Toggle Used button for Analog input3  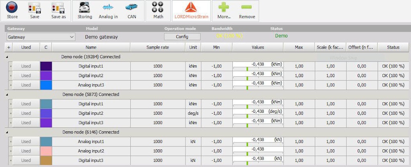point(26,85)
